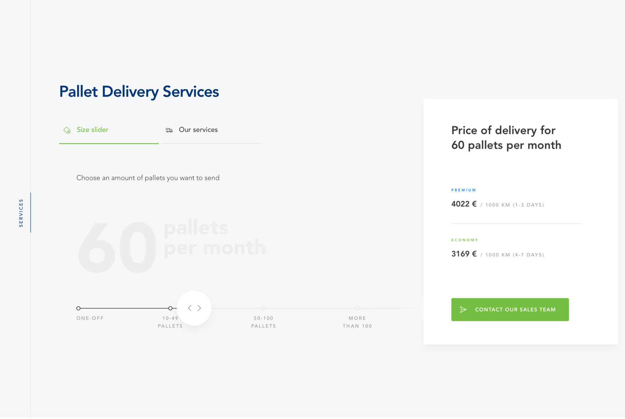Click the ONE-OFF text label under slider
This screenshot has height=419, width=625.
(x=90, y=318)
